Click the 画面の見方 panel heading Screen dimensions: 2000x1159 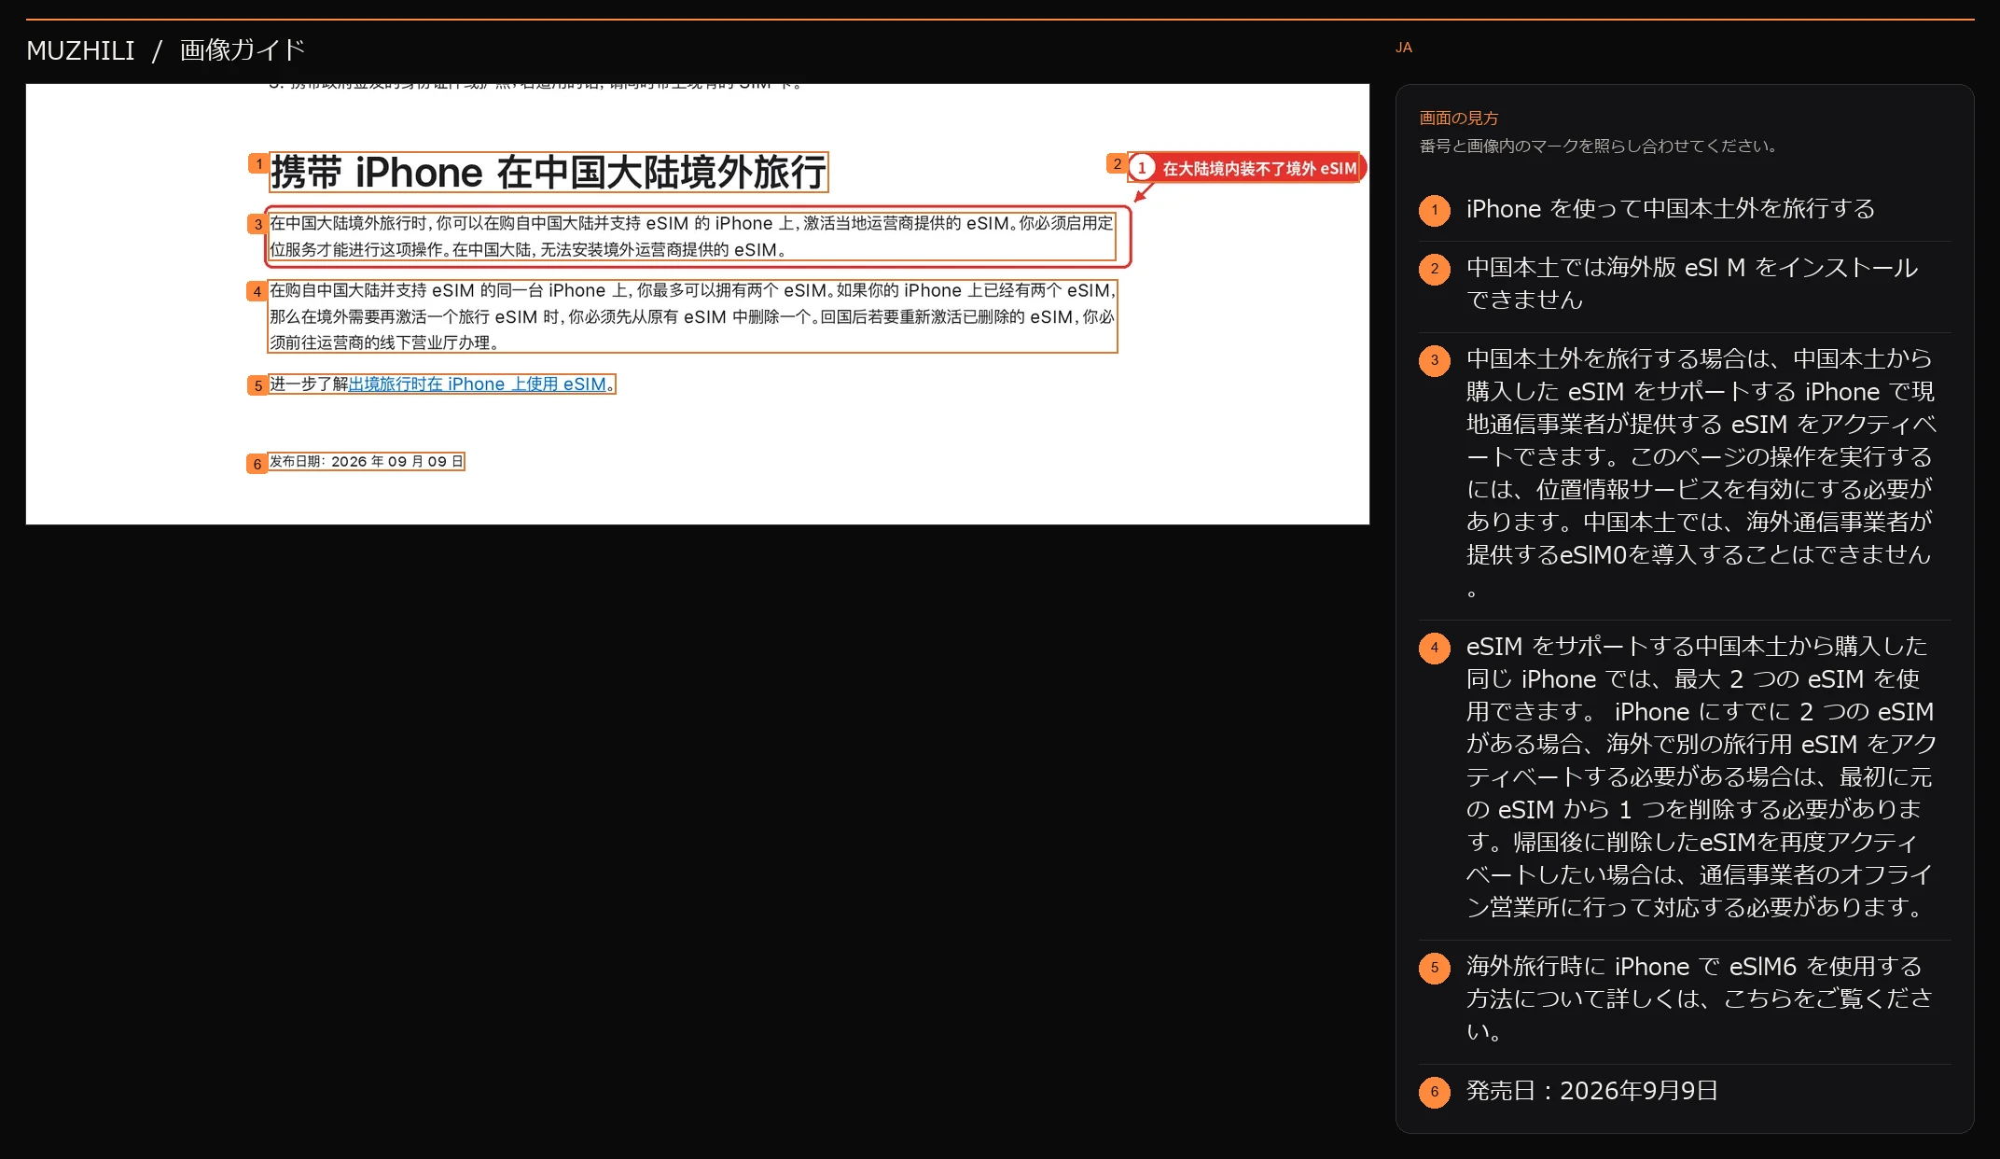coord(1458,119)
